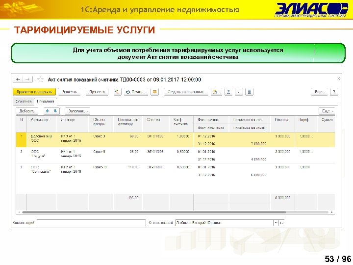Click the 'Записать' button

(69, 92)
